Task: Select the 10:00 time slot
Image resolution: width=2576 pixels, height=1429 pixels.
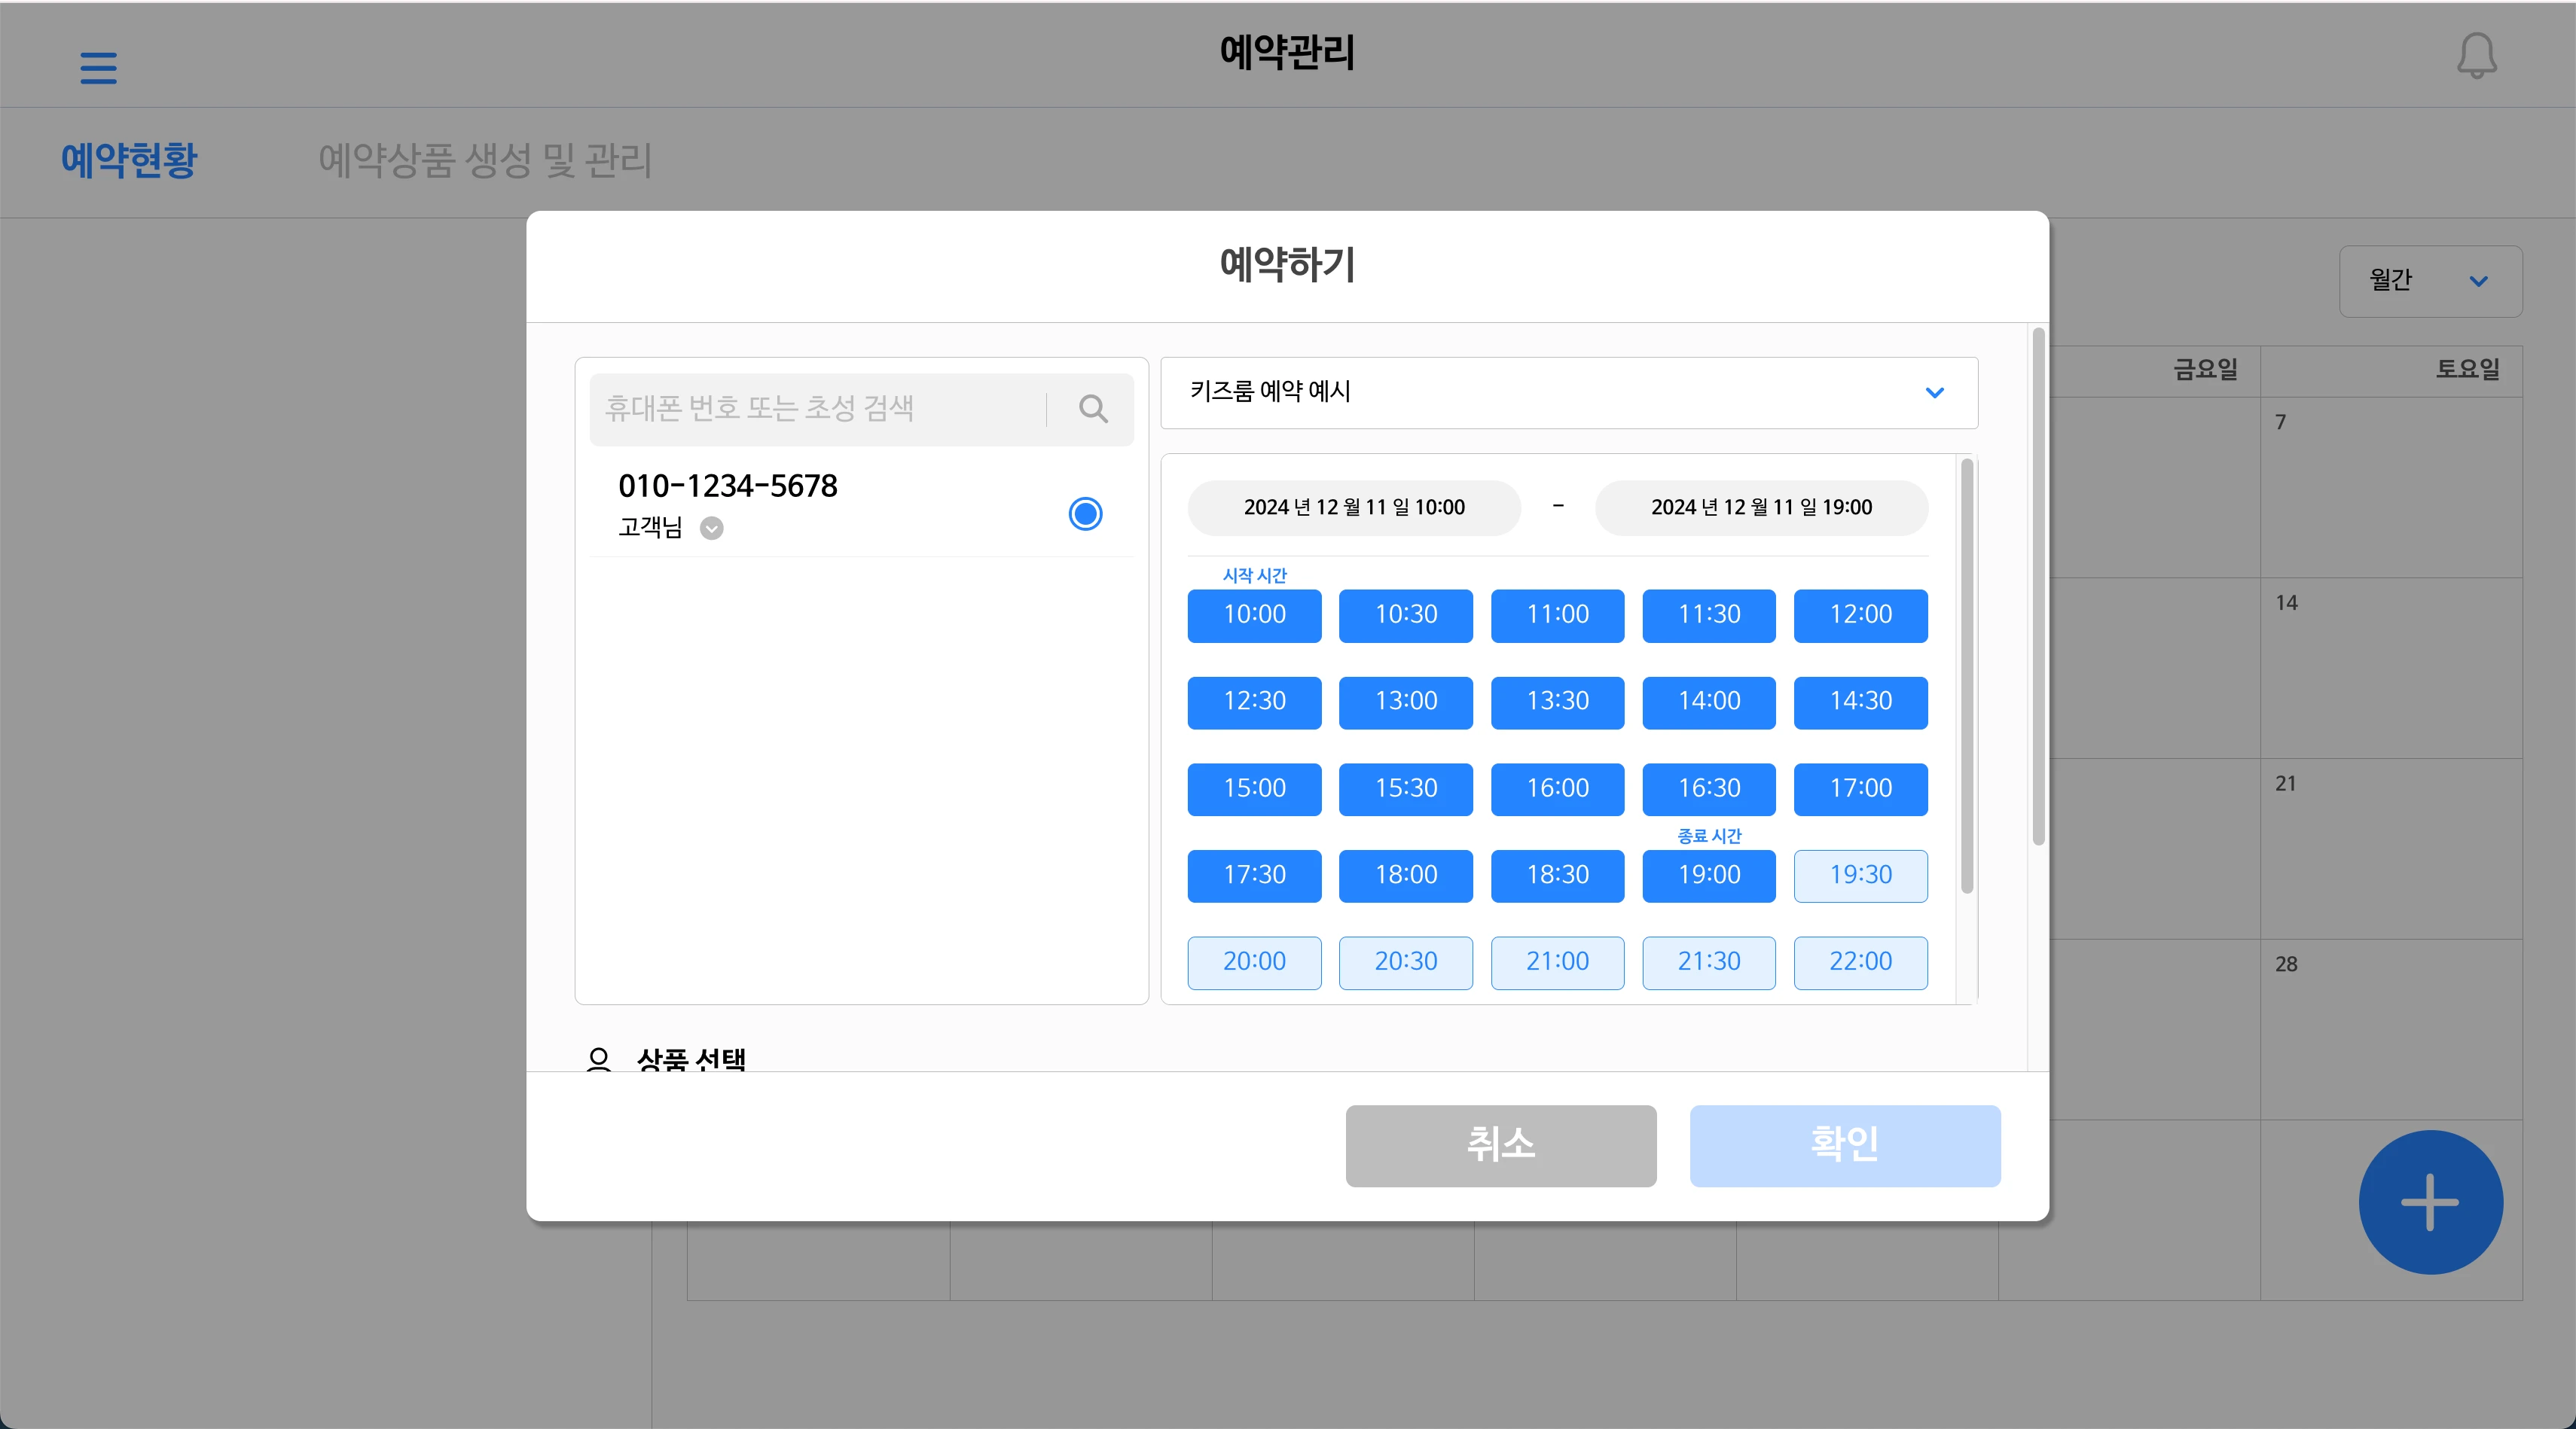Action: pos(1254,616)
